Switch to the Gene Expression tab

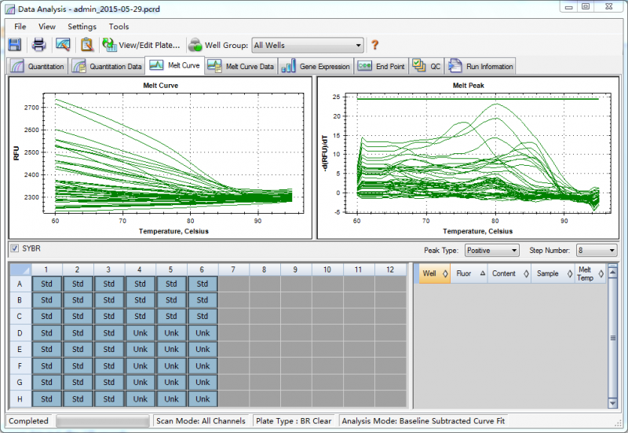click(x=316, y=67)
